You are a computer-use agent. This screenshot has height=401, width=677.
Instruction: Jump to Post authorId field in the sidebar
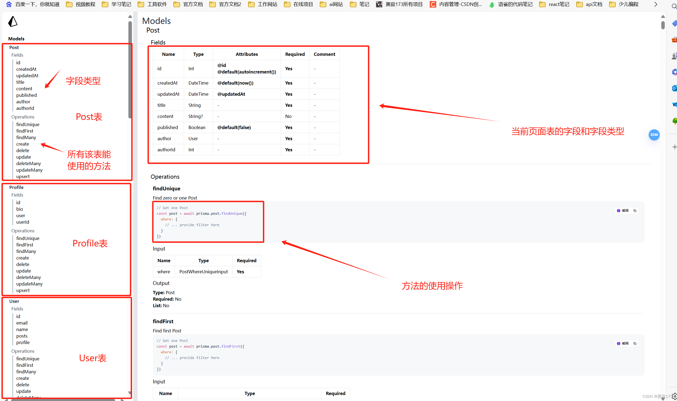pos(25,108)
